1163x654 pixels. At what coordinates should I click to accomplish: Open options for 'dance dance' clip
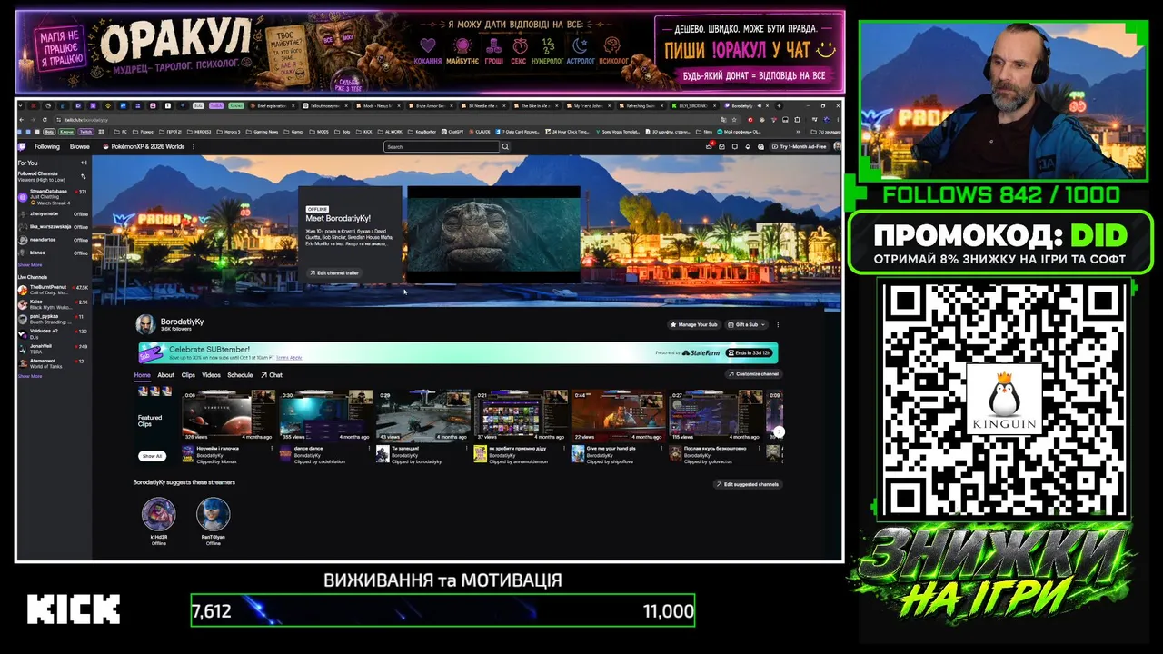370,449
